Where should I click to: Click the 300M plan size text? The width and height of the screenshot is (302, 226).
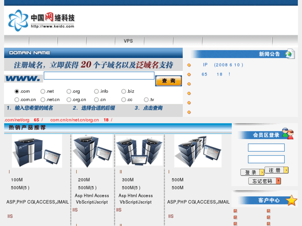[x=128, y=180]
